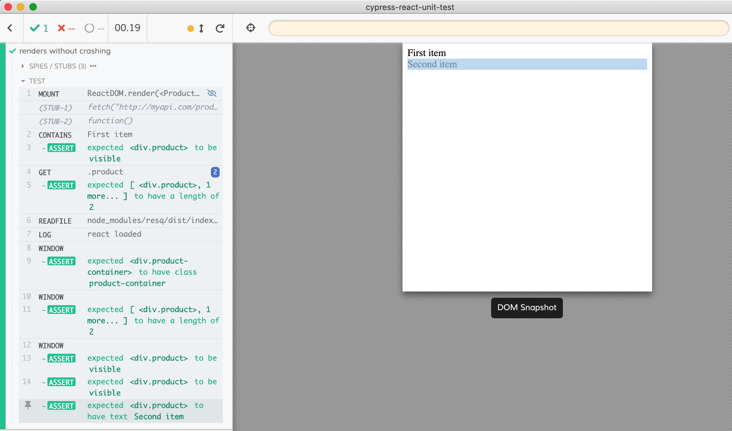Click the blue 2 elements badge
The height and width of the screenshot is (431, 732).
click(215, 172)
